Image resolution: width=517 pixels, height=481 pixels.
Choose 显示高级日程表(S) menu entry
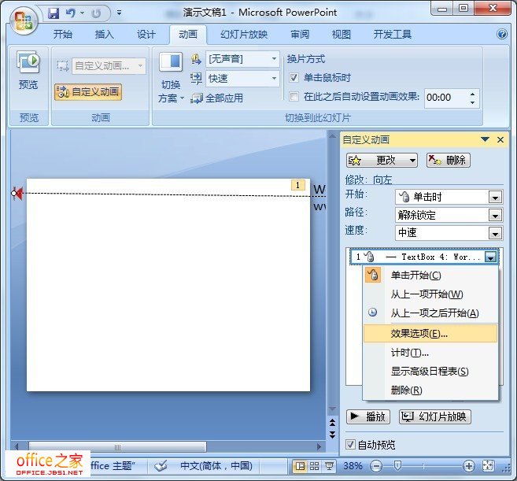430,372
